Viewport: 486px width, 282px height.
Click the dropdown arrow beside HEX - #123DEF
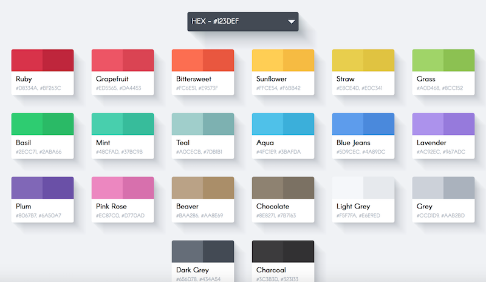pos(292,22)
